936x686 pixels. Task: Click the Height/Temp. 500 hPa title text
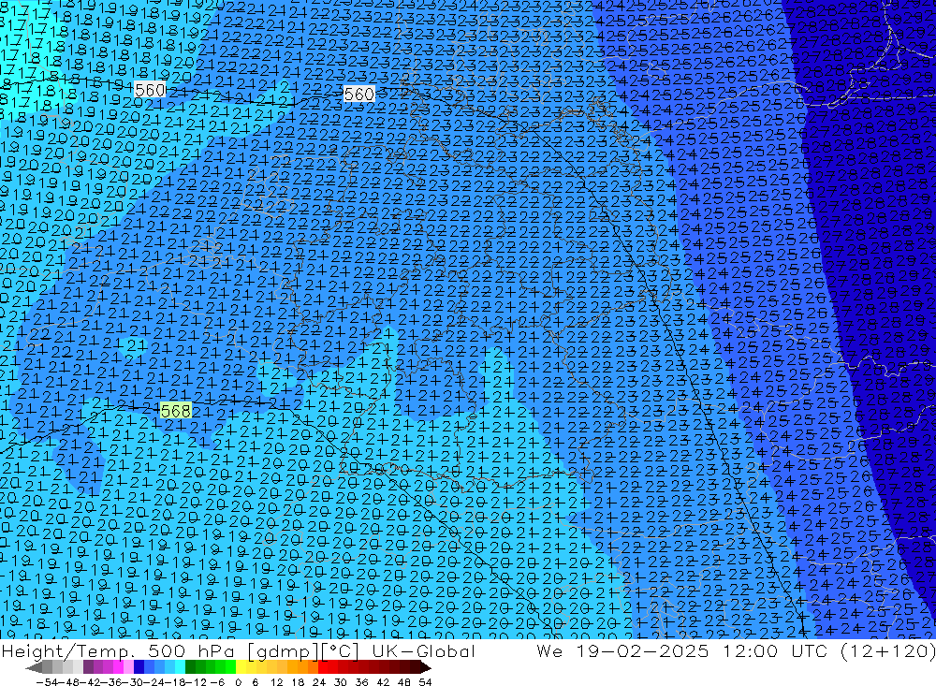(118, 650)
